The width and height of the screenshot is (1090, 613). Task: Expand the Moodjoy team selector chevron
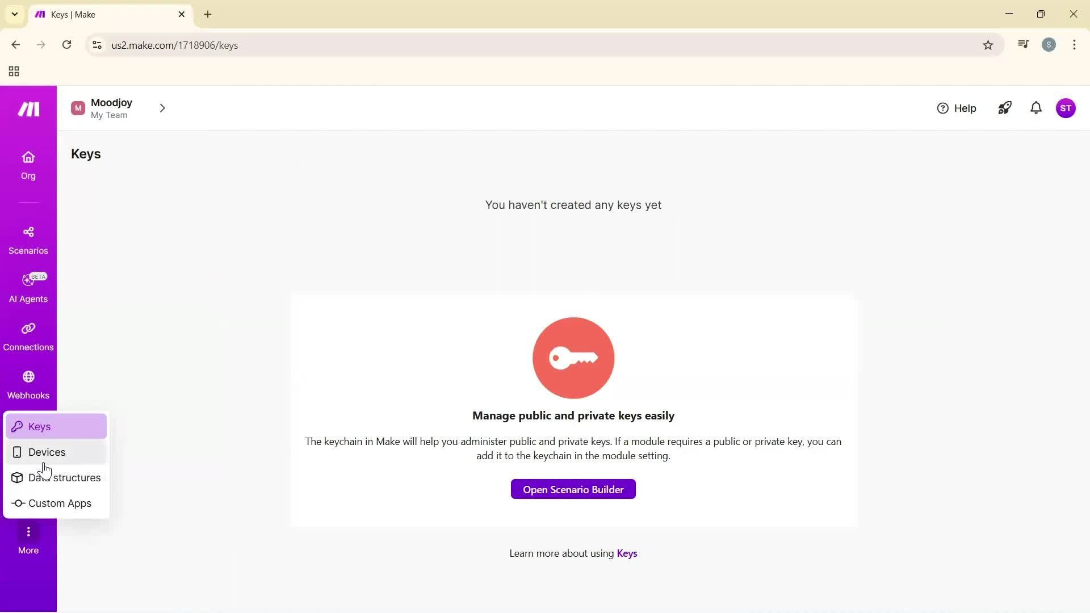[163, 108]
